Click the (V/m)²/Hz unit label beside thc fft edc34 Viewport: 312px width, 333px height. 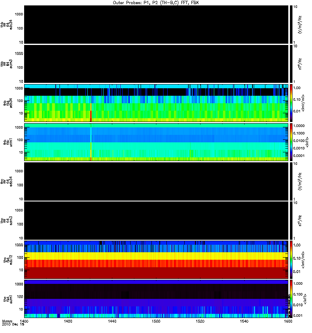(x=300, y=181)
